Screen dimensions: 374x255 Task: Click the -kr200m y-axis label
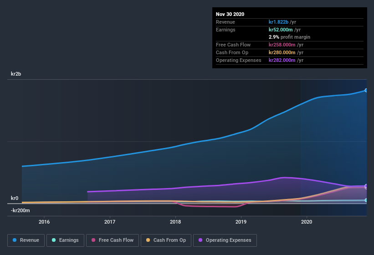point(20,210)
